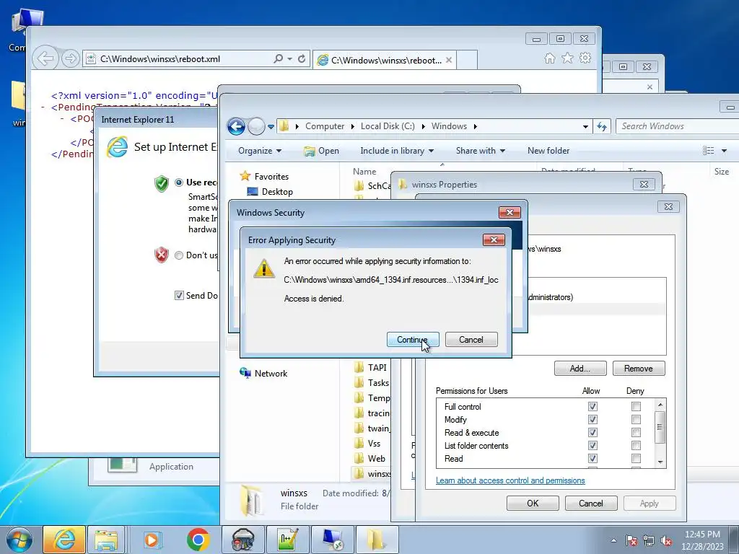Toggle Deny checkbox for Read & execute
The image size is (739, 554).
636,433
